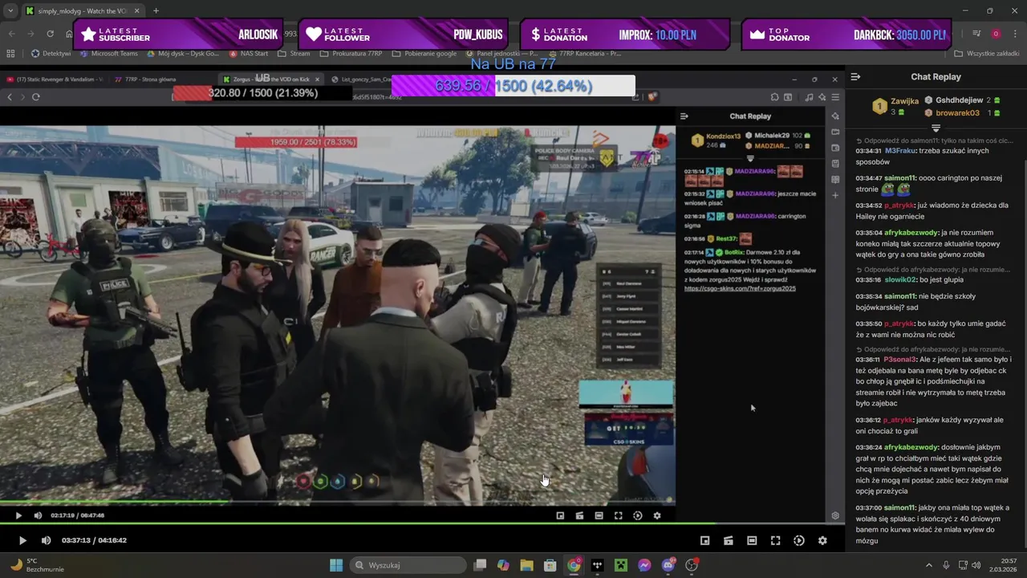Collapse the inner Chat Replay panel

[x=684, y=116]
